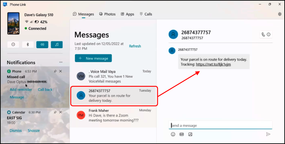Click Message under the missed call
This screenshot has width=285, height=144.
pyautogui.click(x=17, y=97)
